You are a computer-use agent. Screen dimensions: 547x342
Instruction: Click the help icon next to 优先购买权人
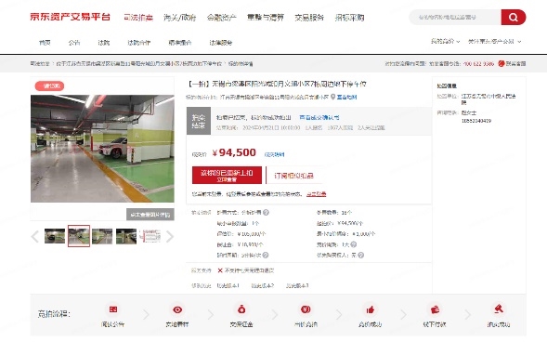coord(360,255)
